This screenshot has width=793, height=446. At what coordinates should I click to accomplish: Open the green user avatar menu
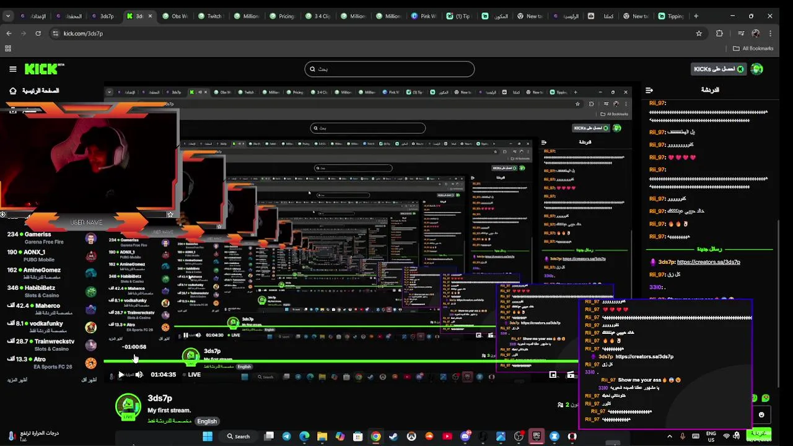point(756,69)
